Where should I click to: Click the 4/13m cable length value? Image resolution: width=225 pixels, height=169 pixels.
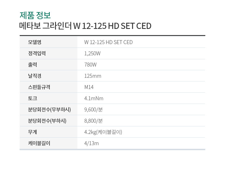click(x=92, y=143)
